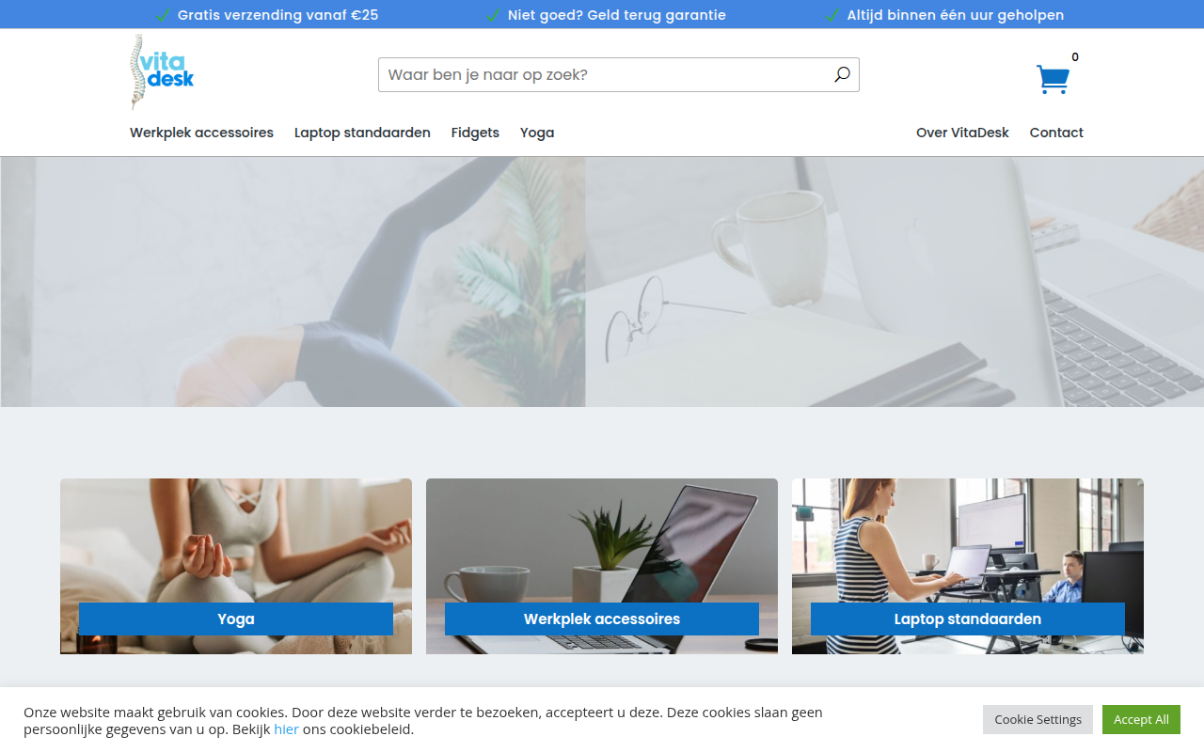Click 'Niet goed? Geld terug garantie' text
Viewport: 1204px width, 752px height.
click(617, 15)
